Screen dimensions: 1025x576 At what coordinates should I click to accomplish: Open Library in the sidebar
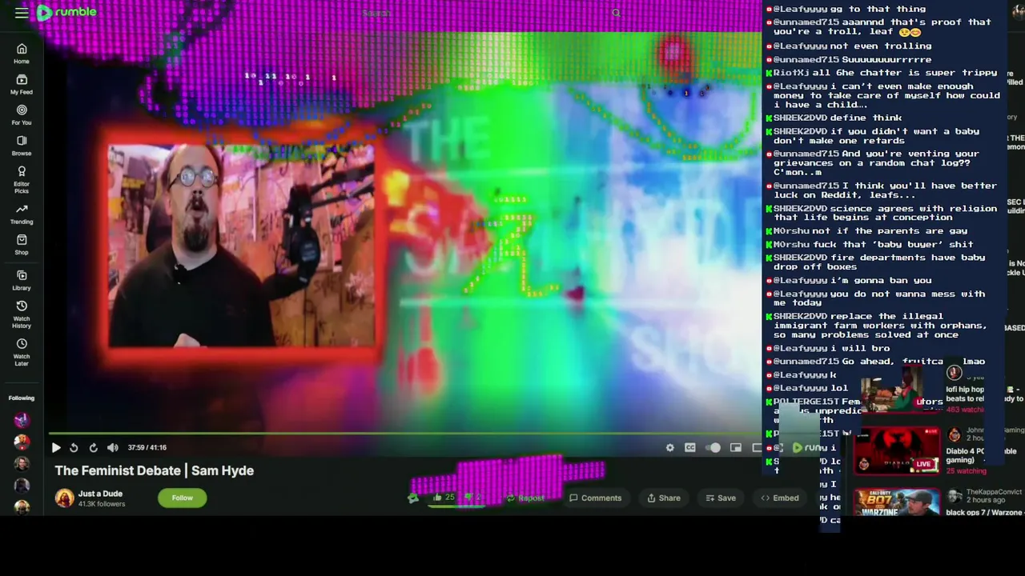[x=22, y=280]
